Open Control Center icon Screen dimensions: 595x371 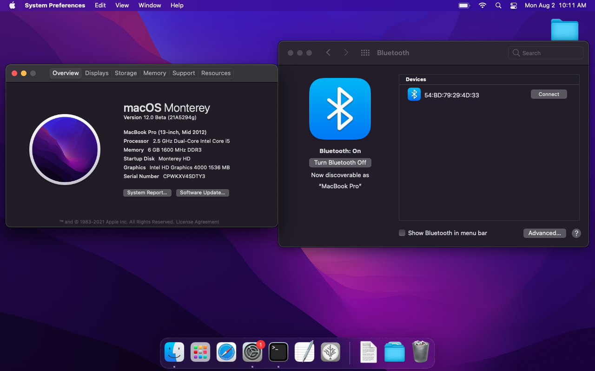point(514,6)
